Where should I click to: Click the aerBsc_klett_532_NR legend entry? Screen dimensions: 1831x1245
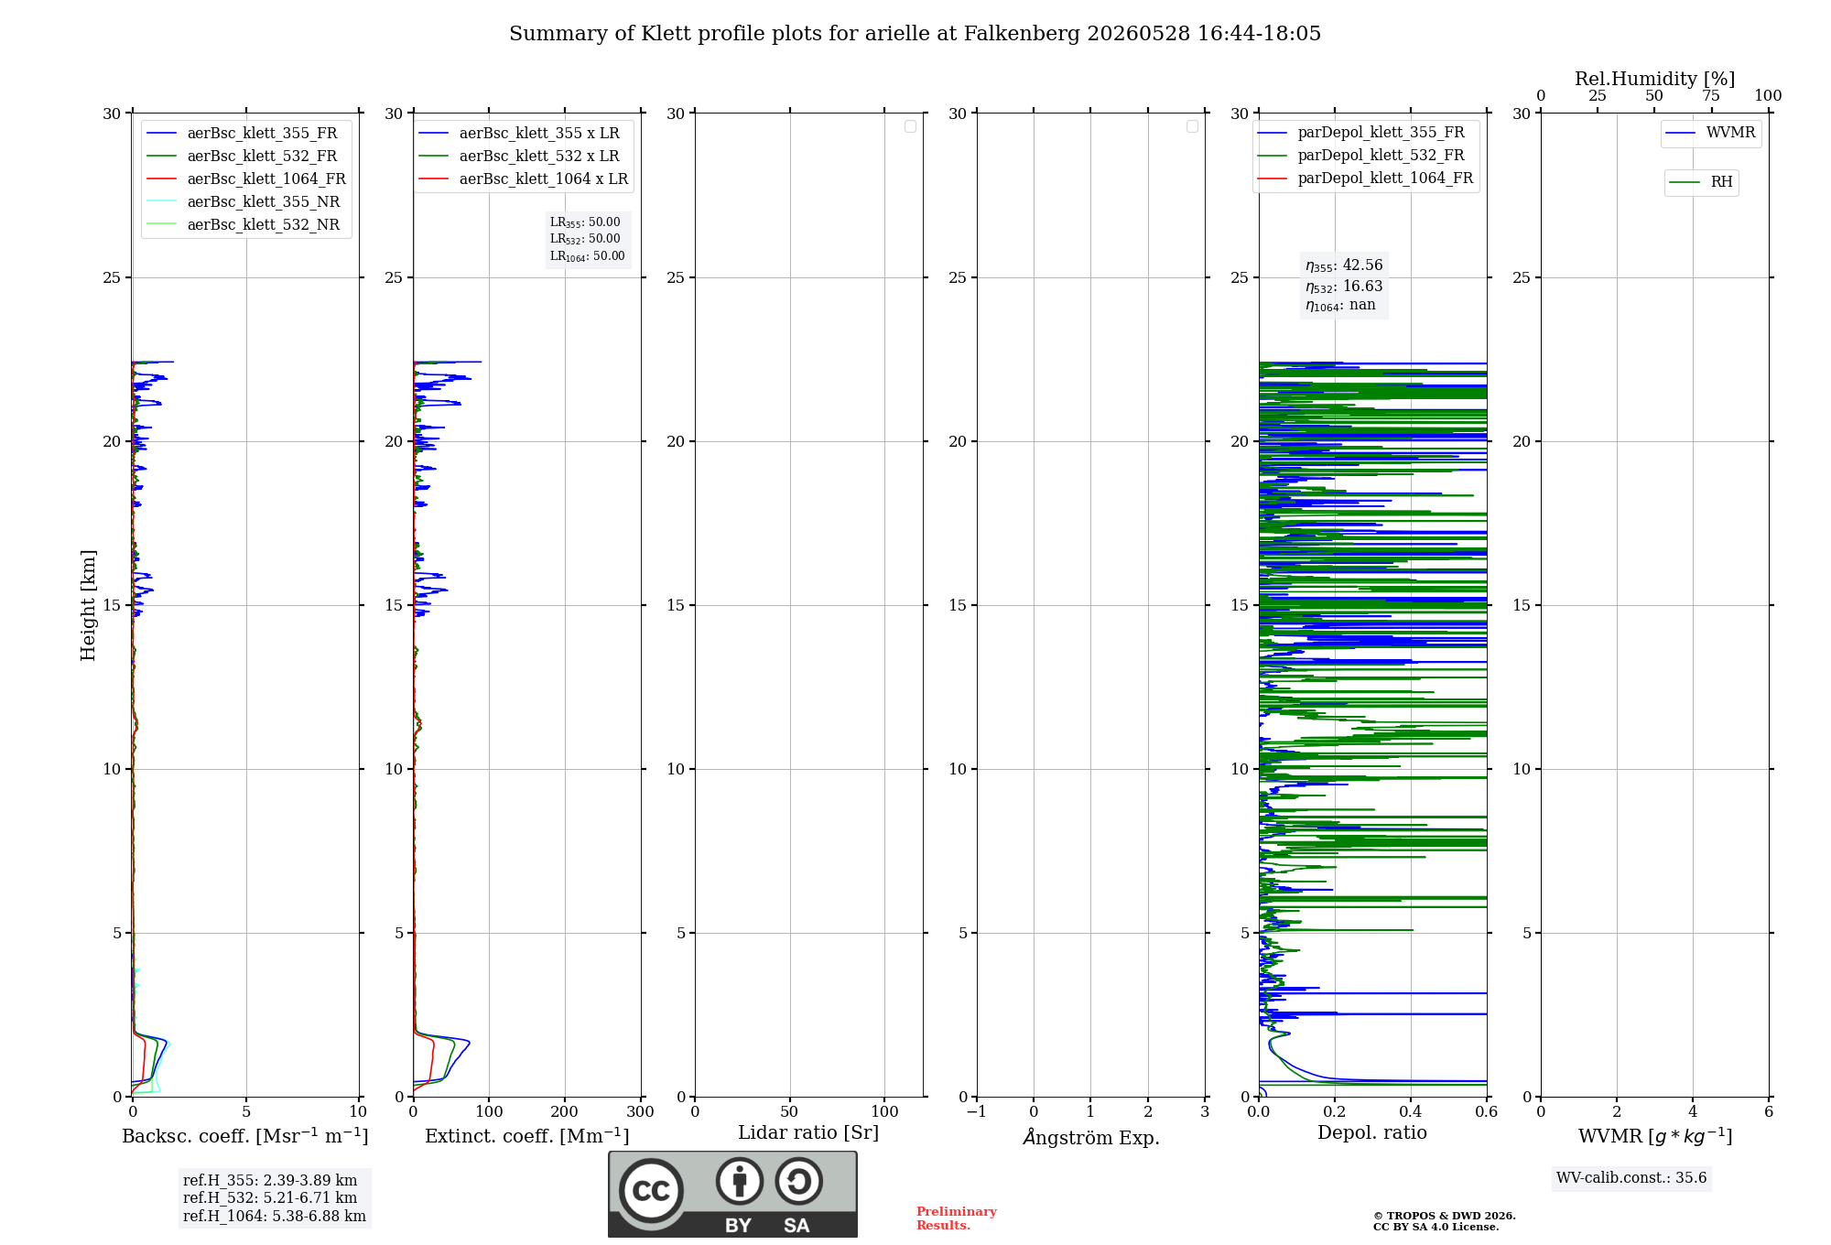[x=244, y=224]
